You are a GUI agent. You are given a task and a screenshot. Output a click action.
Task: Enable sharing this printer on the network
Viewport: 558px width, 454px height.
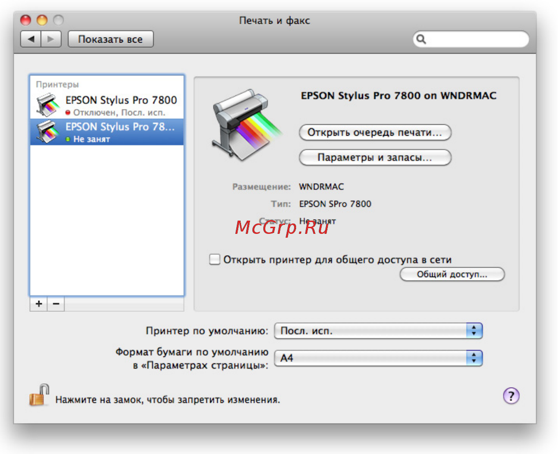pos(214,259)
